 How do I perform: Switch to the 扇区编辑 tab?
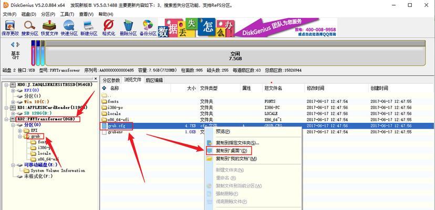point(154,80)
